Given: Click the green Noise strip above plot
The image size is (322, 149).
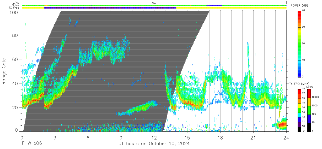Looking at the screenshot, I should 154,5.
